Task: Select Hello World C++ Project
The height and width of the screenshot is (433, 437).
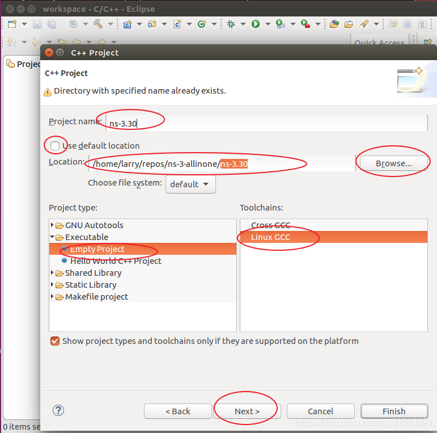Action: 143,261
